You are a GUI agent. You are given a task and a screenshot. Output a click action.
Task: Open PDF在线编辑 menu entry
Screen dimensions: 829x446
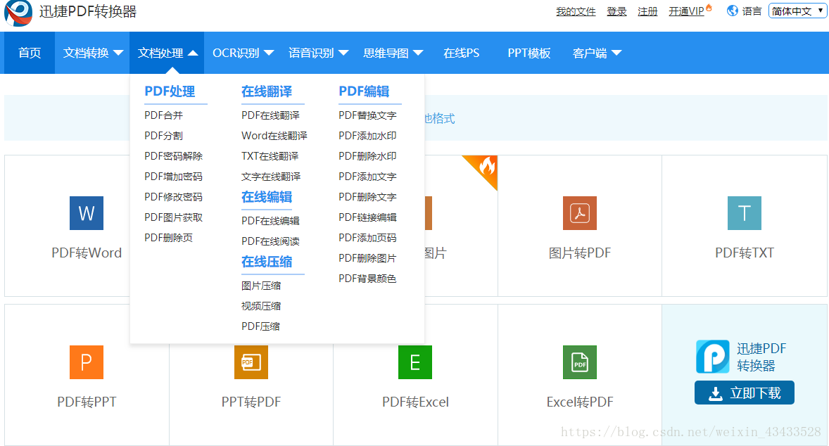click(271, 221)
